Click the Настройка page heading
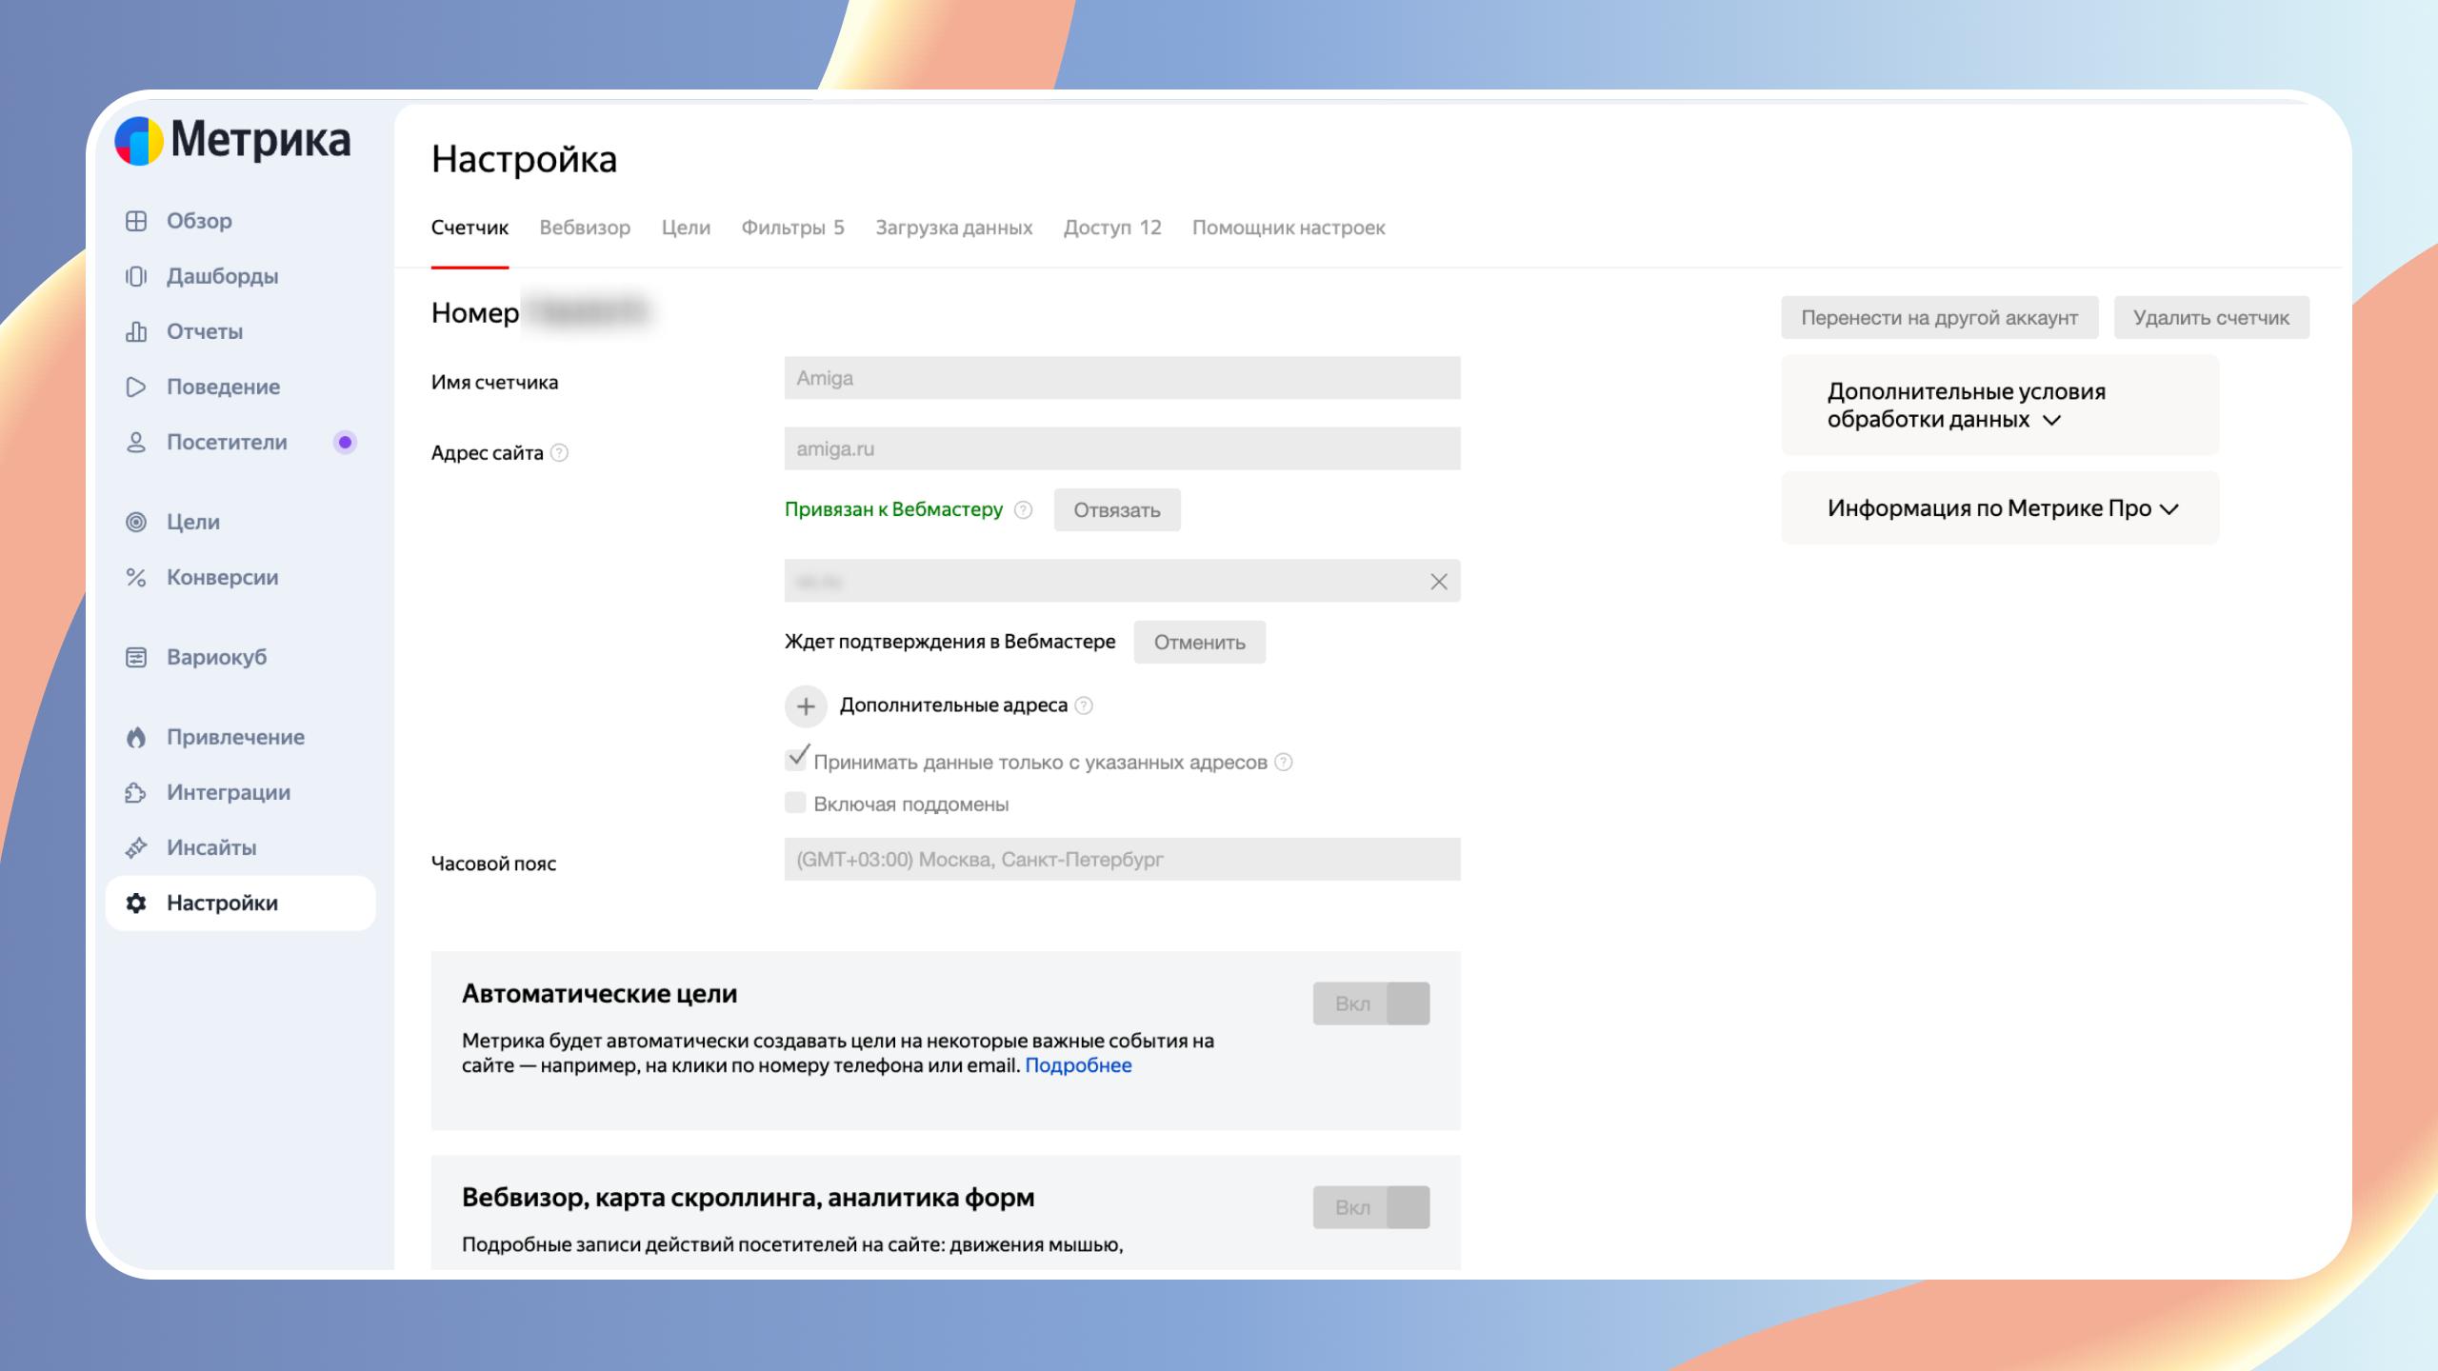This screenshot has width=2438, height=1371. [x=524, y=159]
